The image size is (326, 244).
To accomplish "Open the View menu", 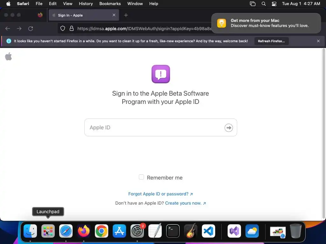I will pos(67,4).
